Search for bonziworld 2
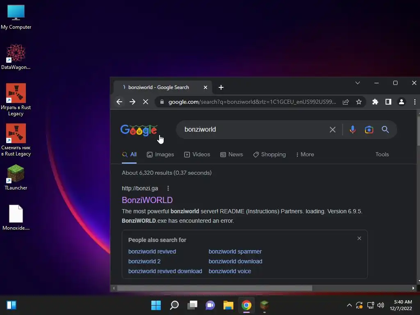The height and width of the screenshot is (315, 420). pos(144,261)
